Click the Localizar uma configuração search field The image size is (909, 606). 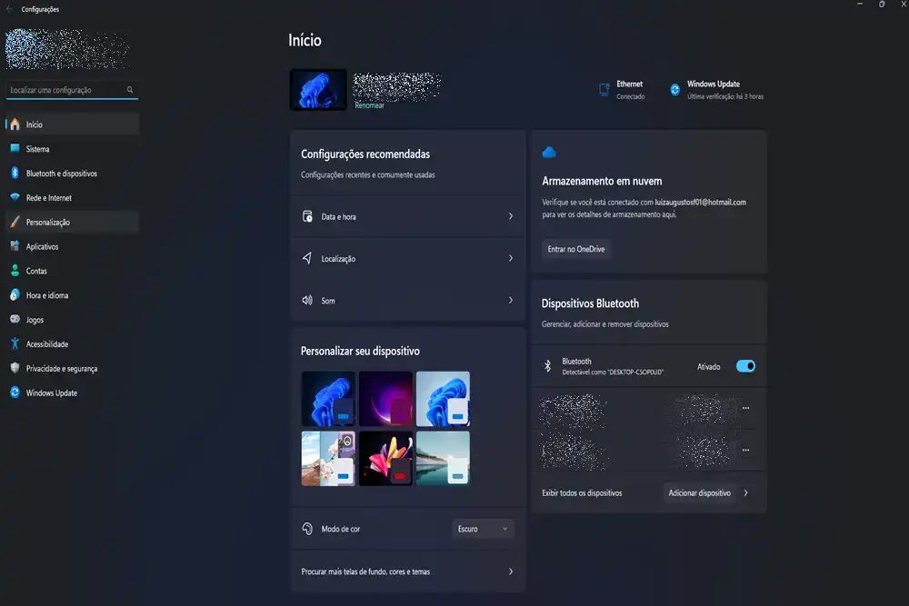[65, 90]
